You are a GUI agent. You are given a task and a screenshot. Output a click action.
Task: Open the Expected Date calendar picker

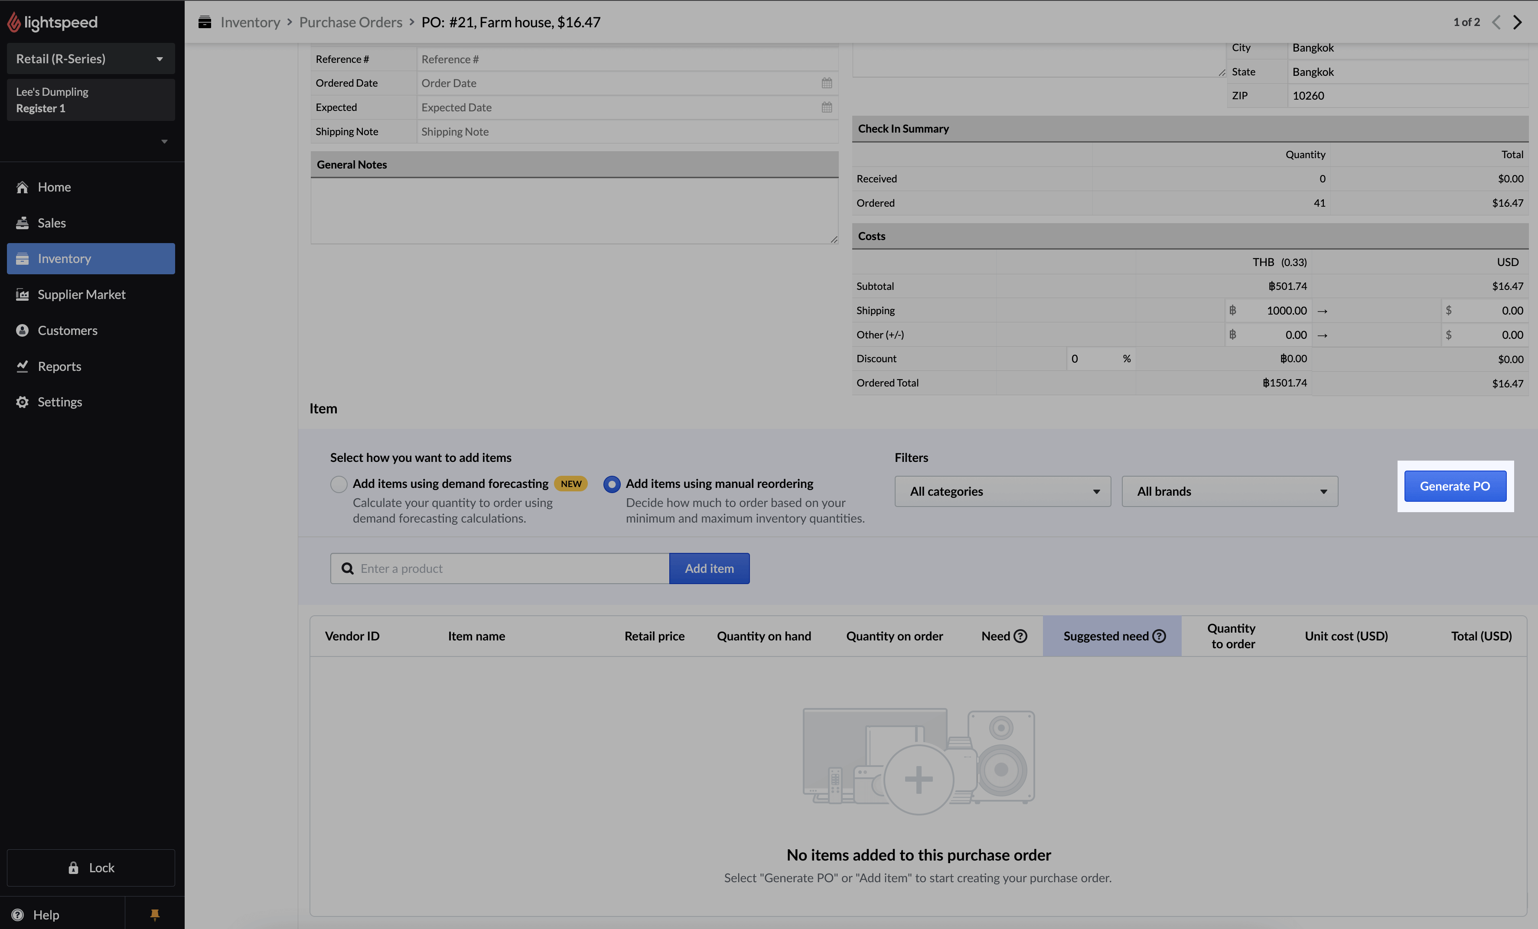826,107
